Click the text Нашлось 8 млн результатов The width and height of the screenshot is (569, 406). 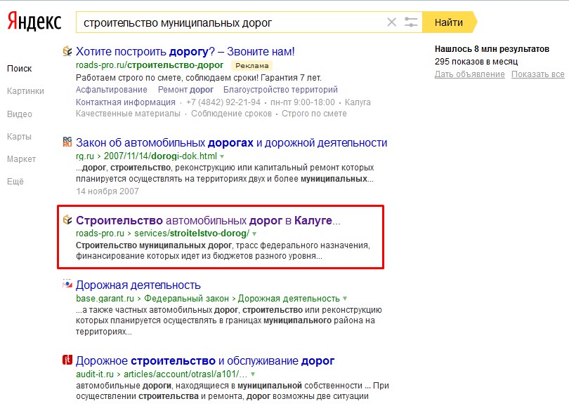[492, 49]
